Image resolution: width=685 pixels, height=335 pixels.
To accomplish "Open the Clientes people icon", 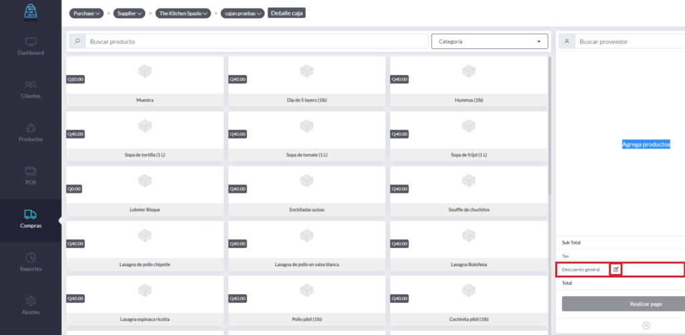I will point(31,85).
